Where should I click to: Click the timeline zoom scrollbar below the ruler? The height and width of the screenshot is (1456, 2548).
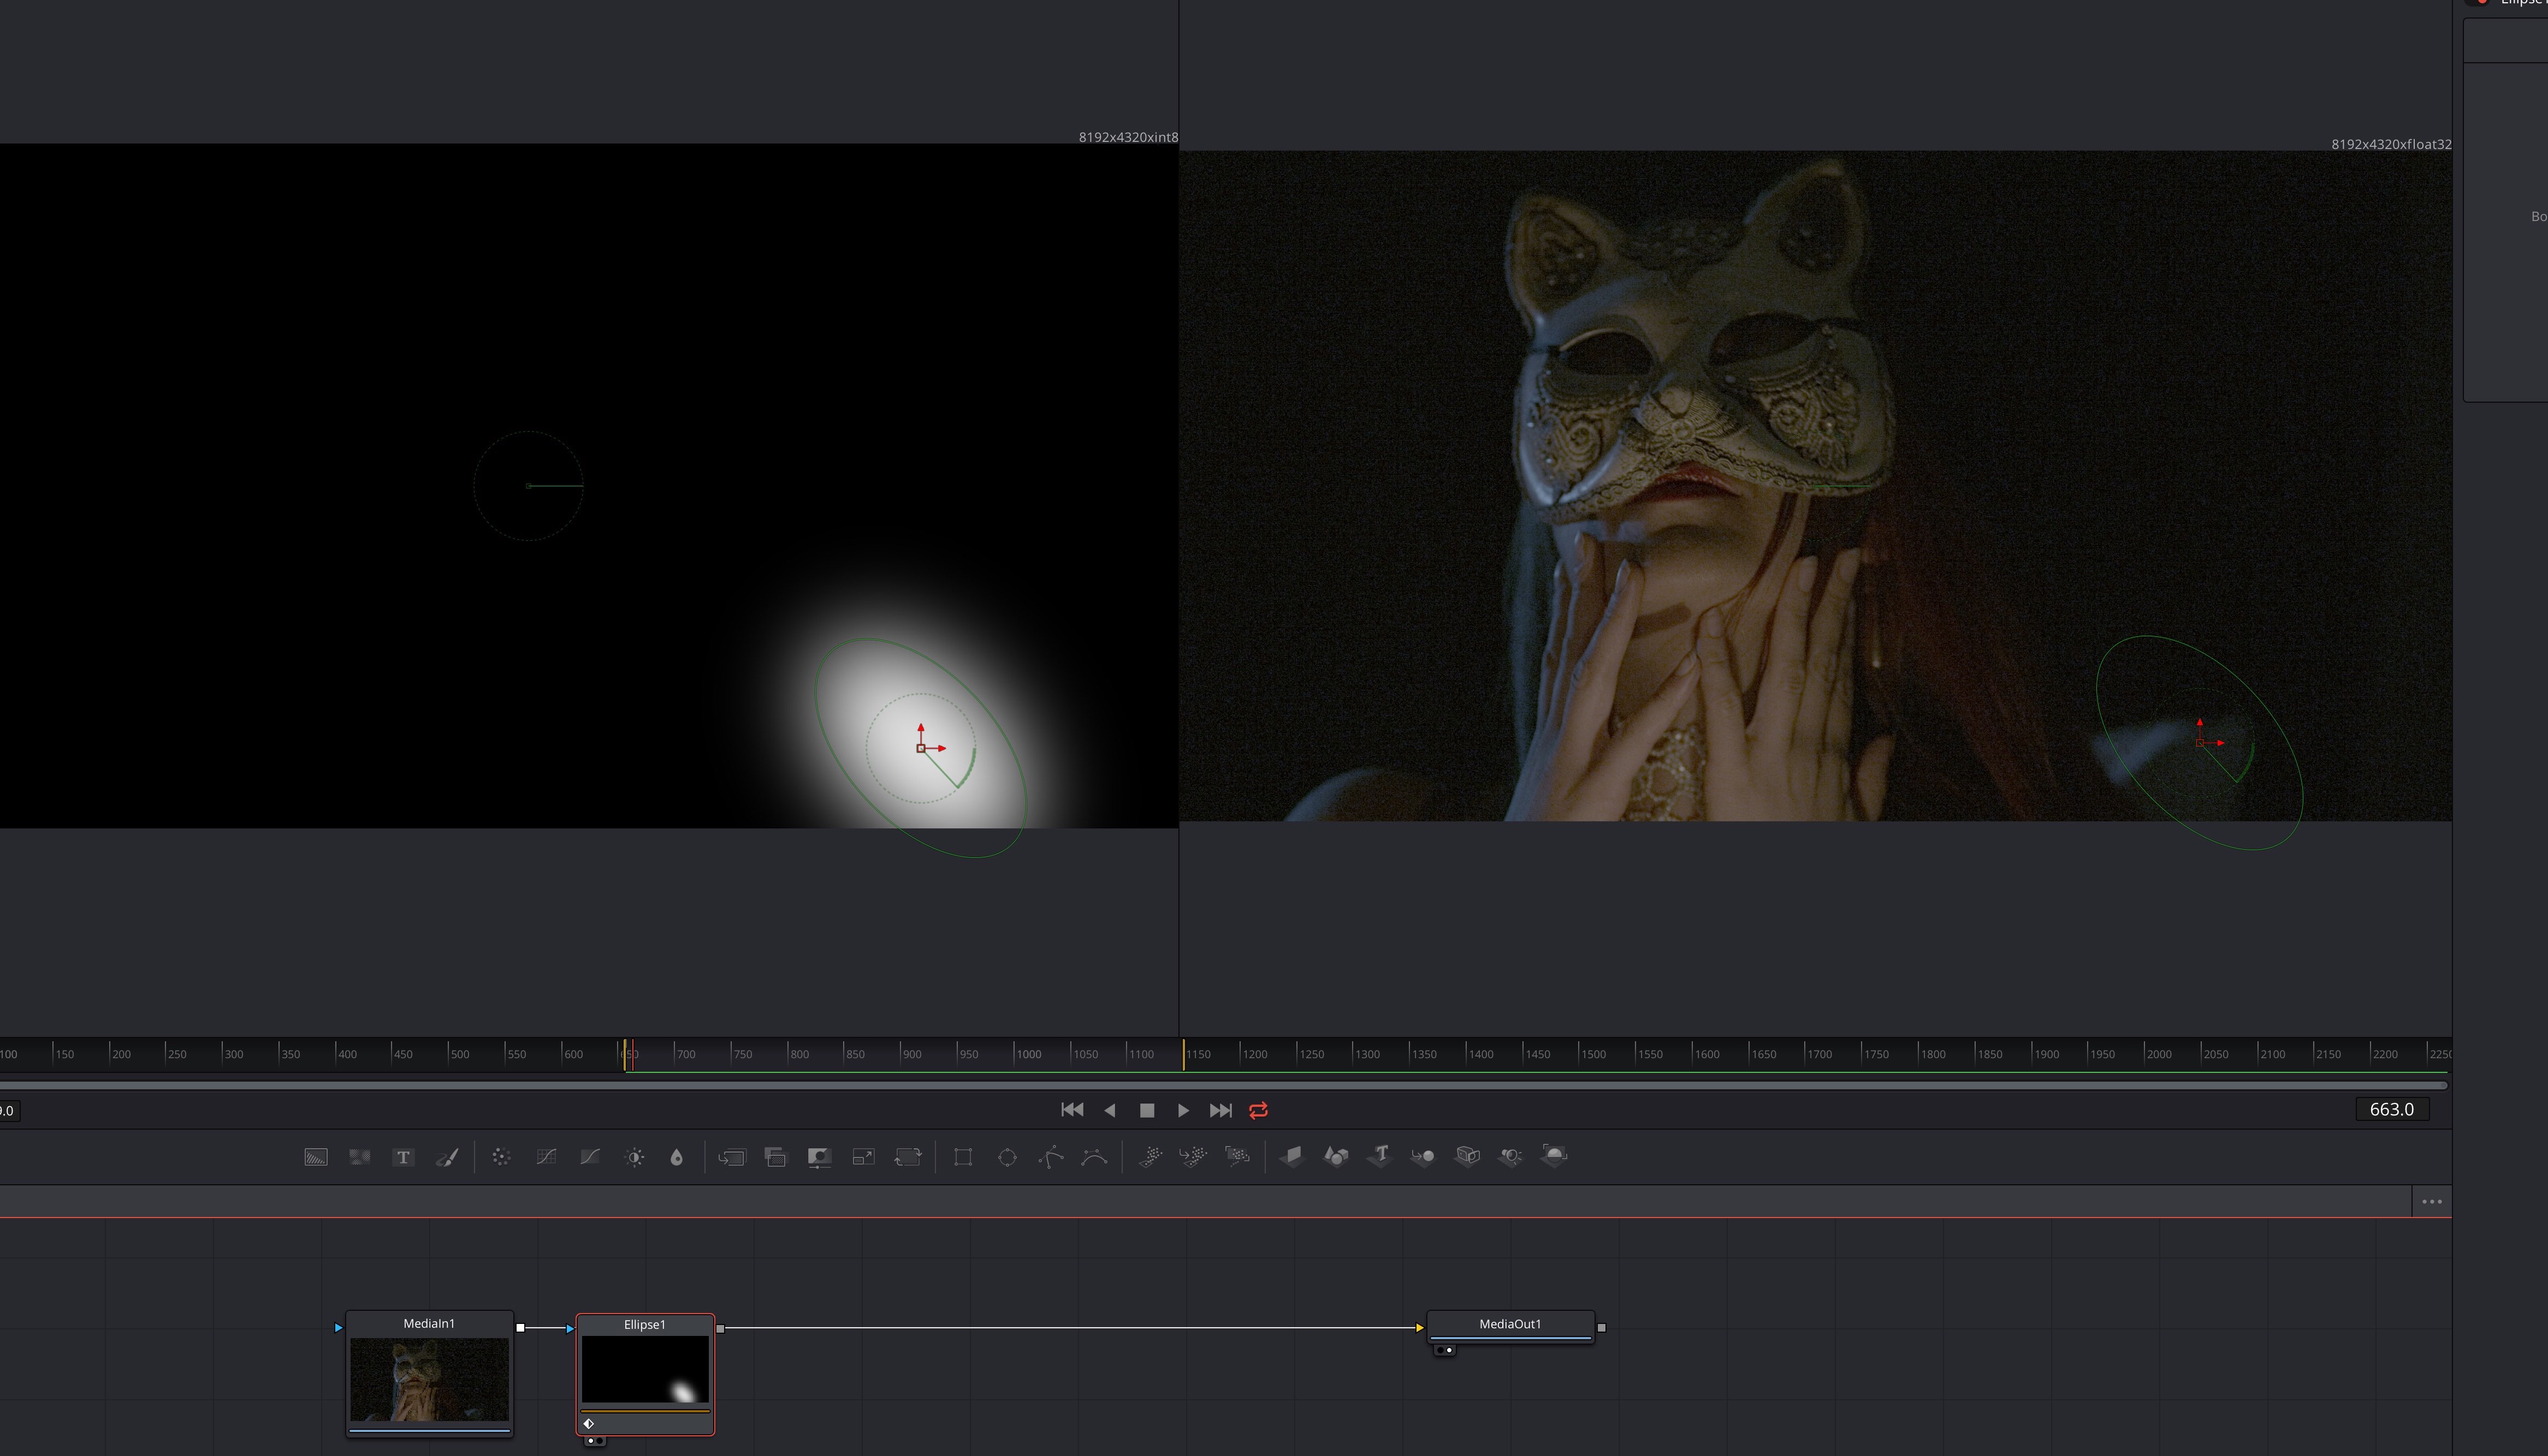pos(1223,1085)
